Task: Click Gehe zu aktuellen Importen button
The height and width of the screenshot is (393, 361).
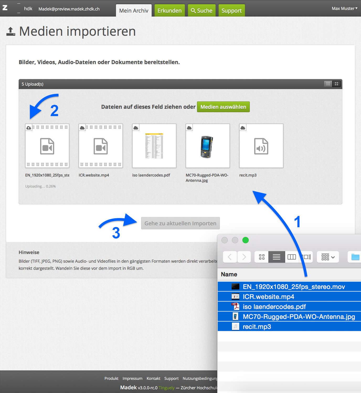Action: tap(180, 223)
